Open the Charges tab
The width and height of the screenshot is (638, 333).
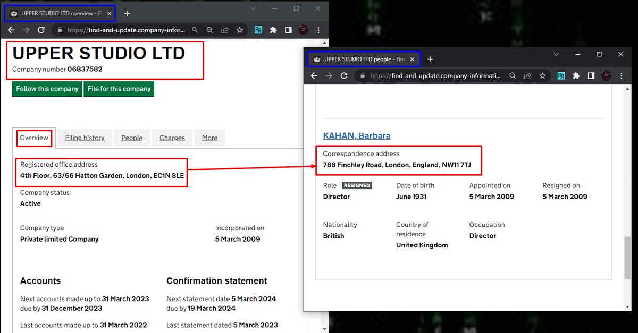tap(172, 138)
